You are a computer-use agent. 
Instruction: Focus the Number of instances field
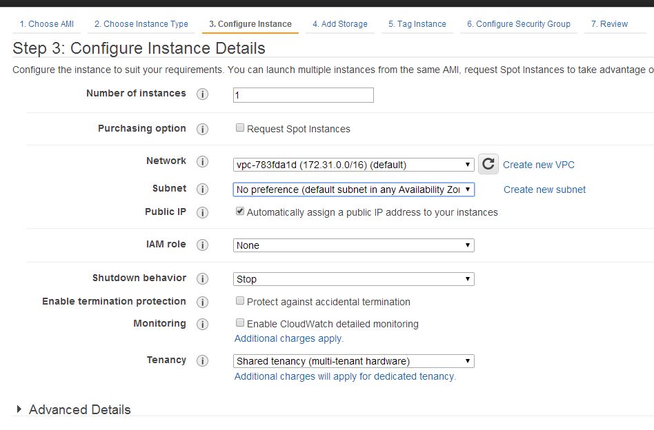point(304,95)
